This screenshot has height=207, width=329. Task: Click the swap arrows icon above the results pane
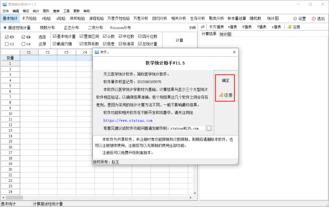pyautogui.click(x=203, y=27)
